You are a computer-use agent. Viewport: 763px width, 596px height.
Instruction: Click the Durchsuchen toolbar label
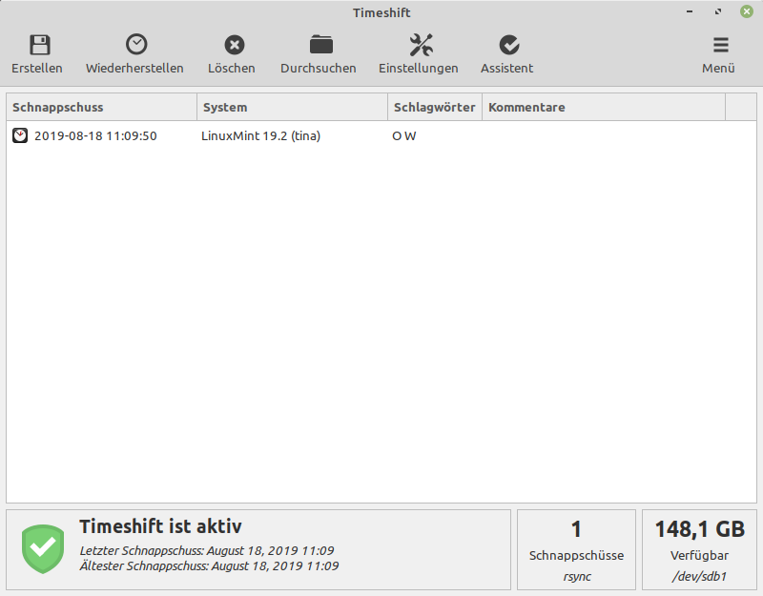coord(319,68)
